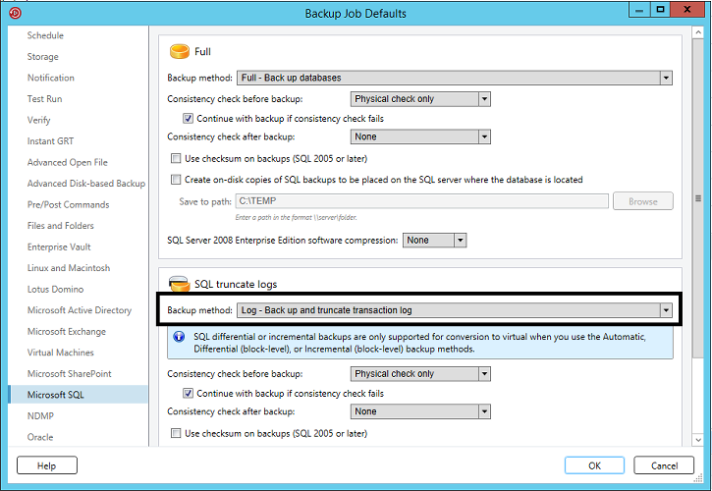Open Enterprise Vault settings
712x491 pixels.
(59, 246)
